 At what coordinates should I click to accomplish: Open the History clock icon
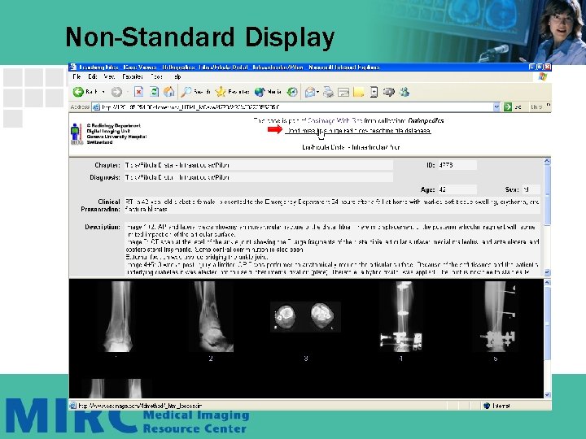click(x=292, y=92)
